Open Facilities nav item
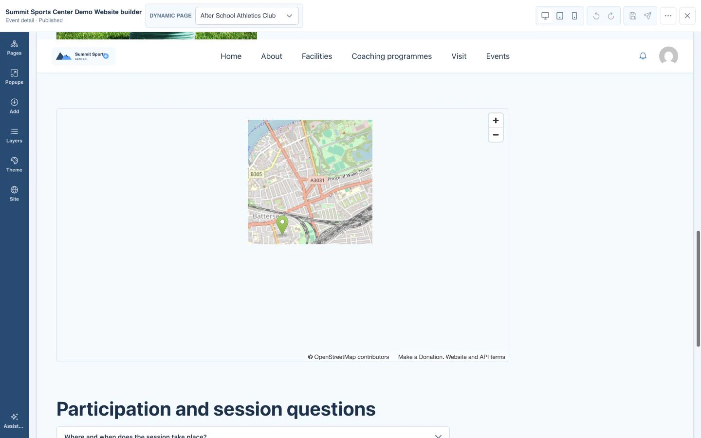701x438 pixels. (317, 56)
